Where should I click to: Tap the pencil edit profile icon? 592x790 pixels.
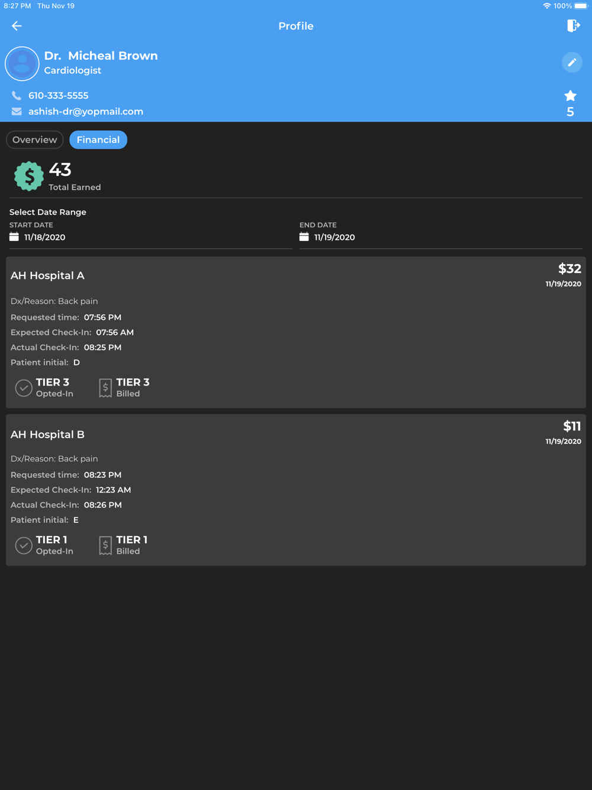(572, 62)
